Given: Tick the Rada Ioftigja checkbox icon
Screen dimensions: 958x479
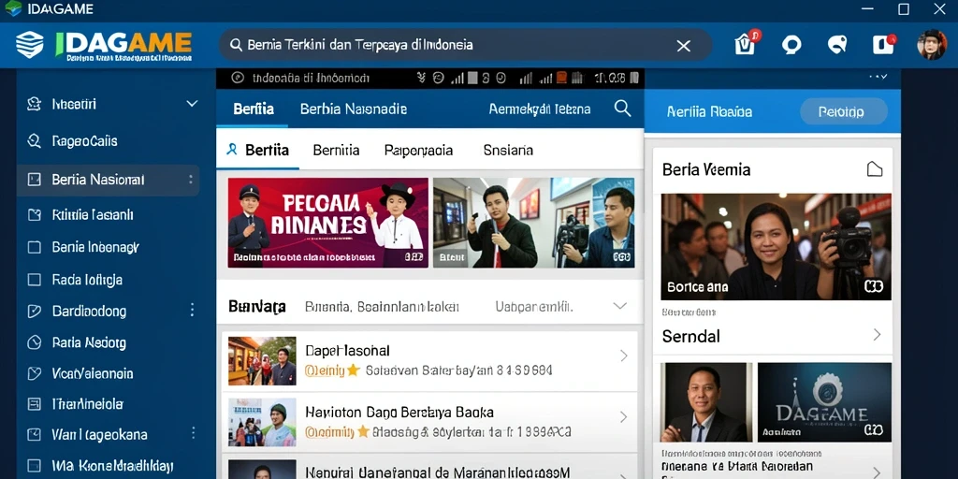Looking at the screenshot, I should [x=35, y=280].
